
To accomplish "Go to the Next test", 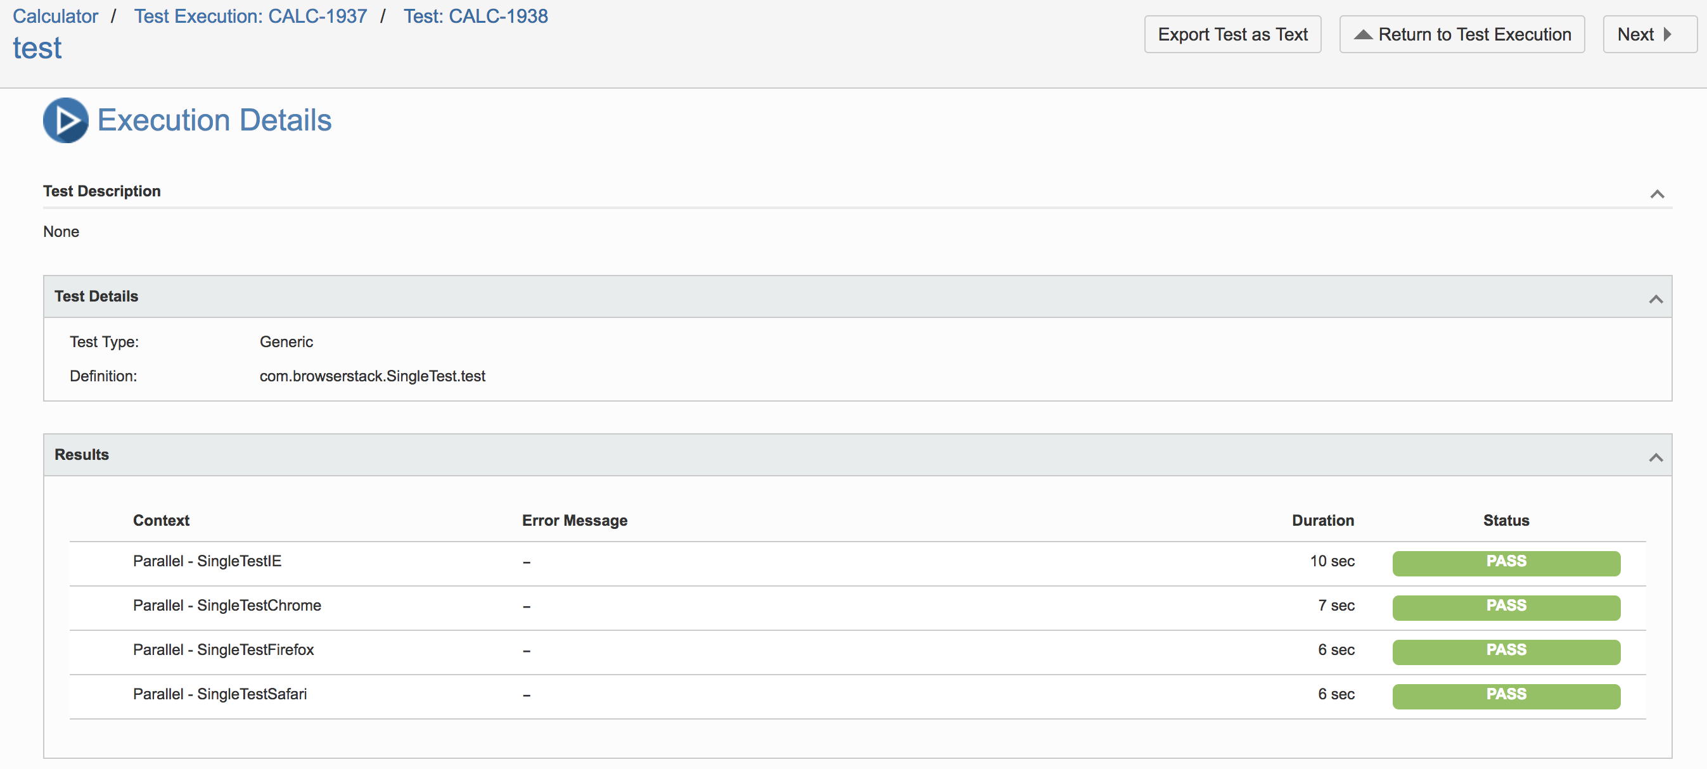I will point(1649,34).
